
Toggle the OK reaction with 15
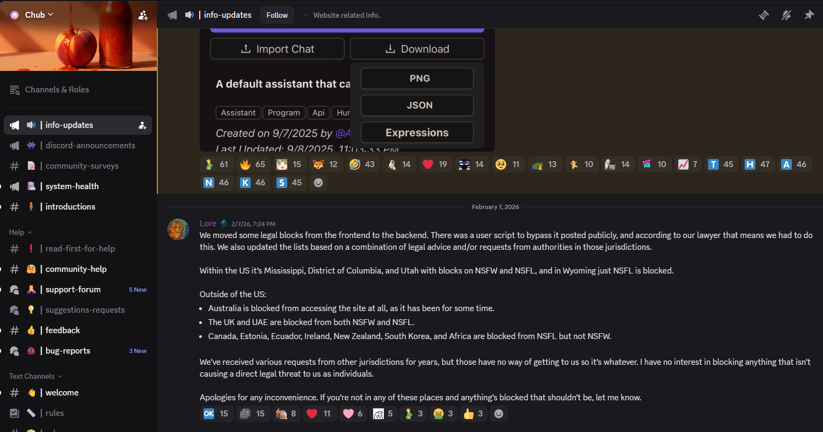click(x=217, y=414)
